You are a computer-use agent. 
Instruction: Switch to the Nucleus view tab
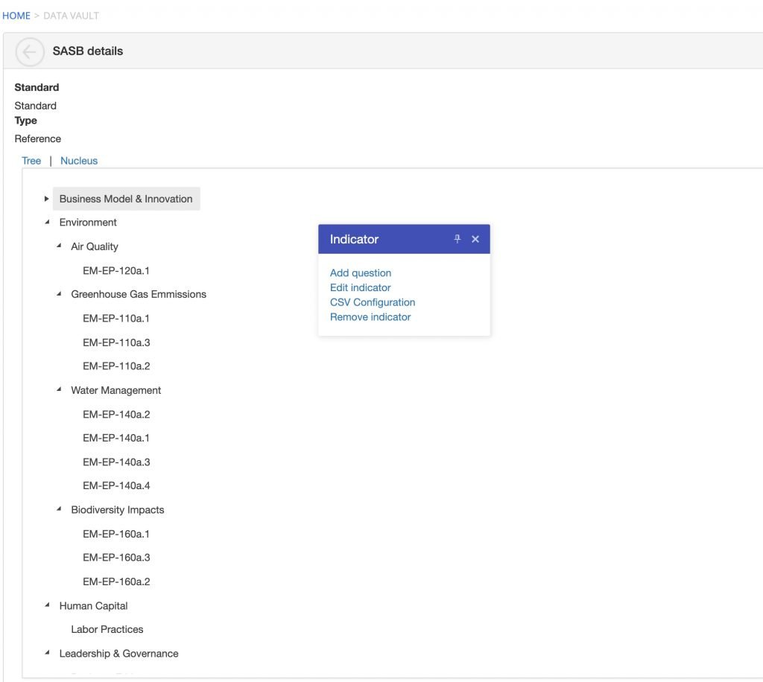pos(79,161)
